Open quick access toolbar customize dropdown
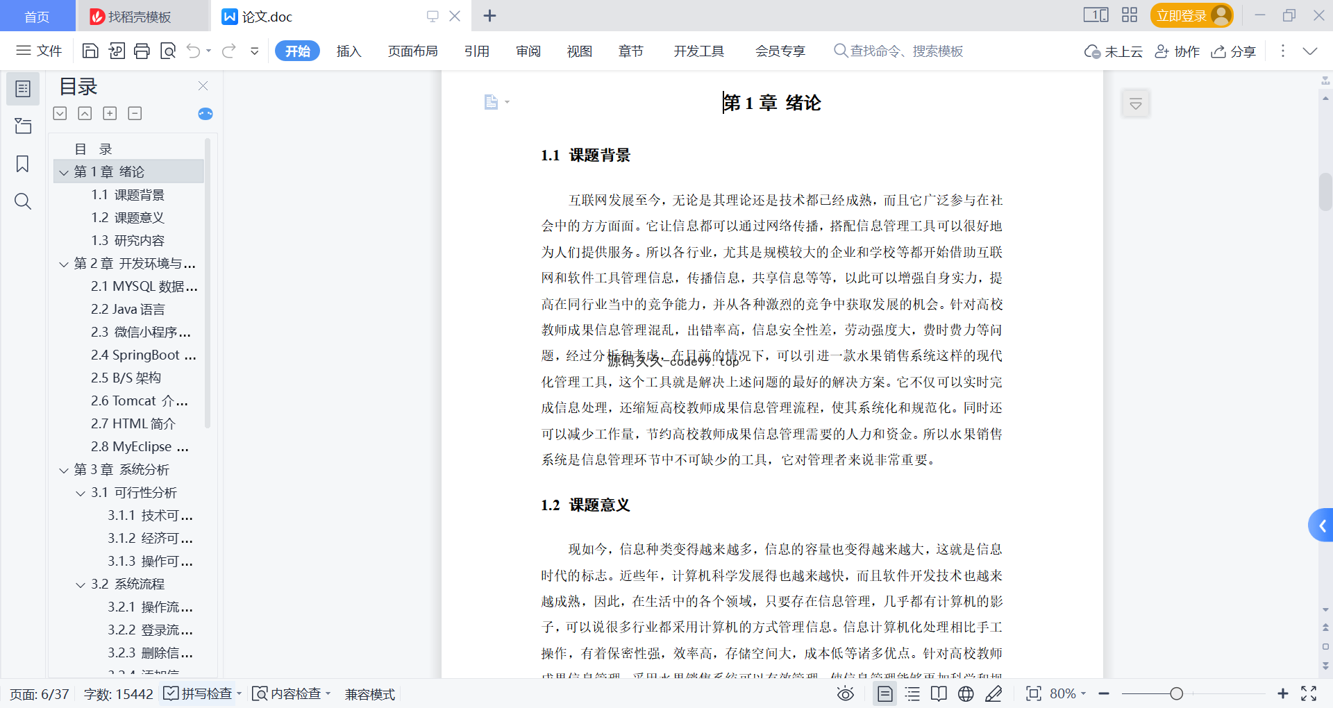 tap(255, 51)
